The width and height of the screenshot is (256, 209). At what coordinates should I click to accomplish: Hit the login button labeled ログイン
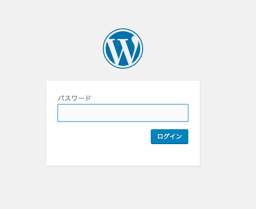(170, 136)
